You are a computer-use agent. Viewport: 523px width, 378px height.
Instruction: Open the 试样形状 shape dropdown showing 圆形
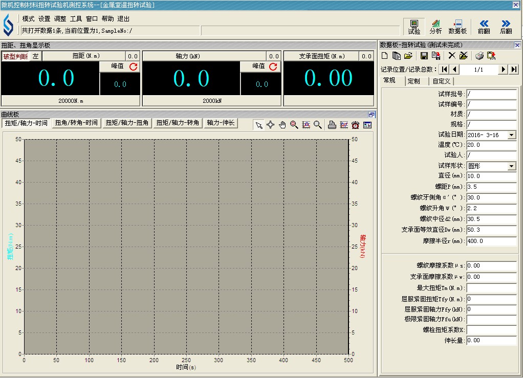(x=512, y=166)
